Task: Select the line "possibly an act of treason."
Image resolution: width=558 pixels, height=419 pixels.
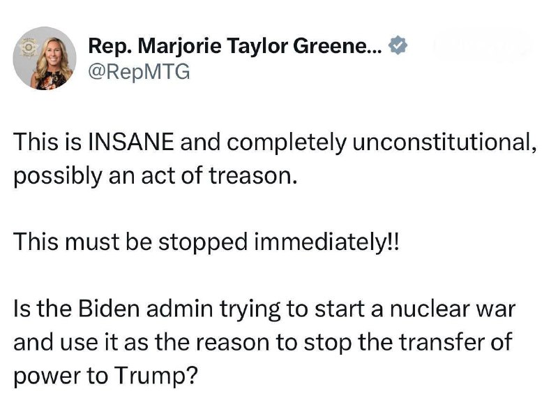Action: pyautogui.click(x=155, y=177)
